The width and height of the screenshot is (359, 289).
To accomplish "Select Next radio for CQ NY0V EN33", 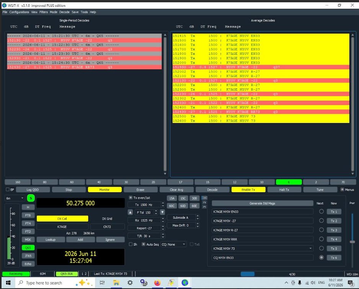I will click(321, 257).
